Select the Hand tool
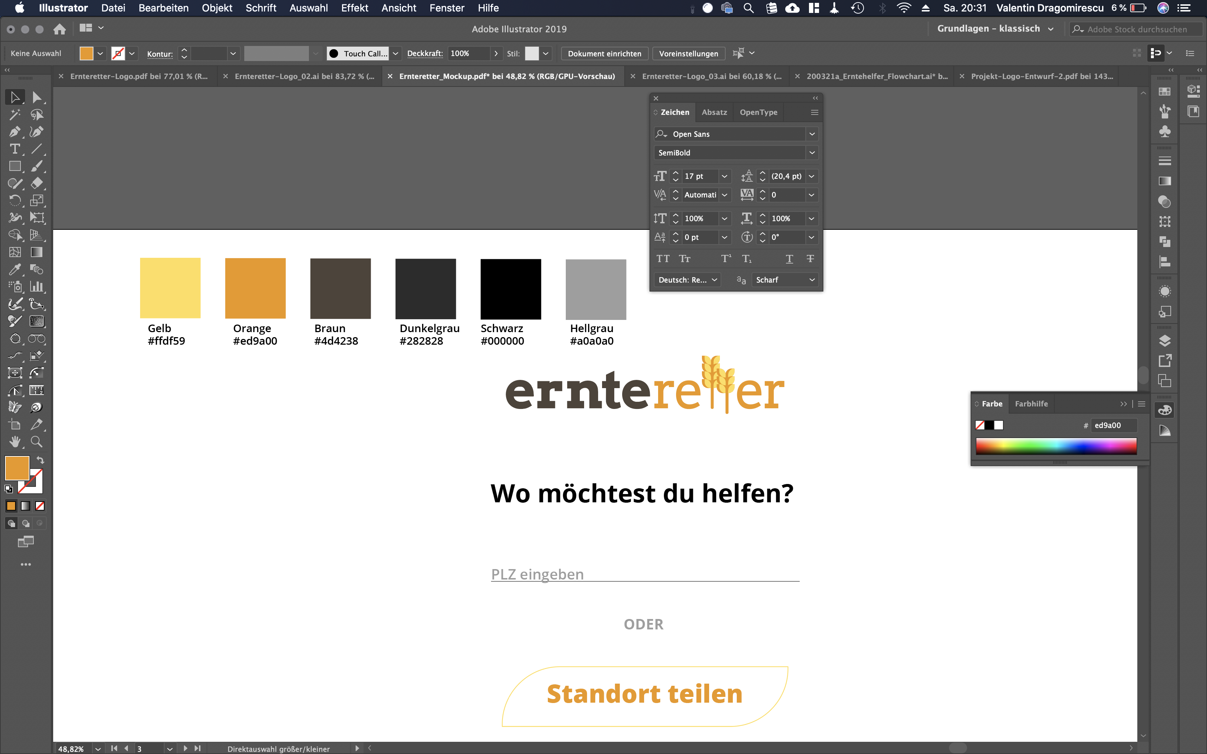This screenshot has width=1207, height=754. click(x=14, y=441)
